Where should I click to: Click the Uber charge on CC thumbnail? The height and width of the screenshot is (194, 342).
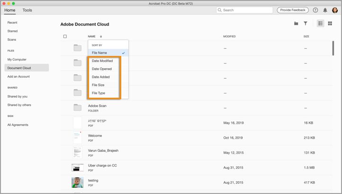click(x=77, y=167)
